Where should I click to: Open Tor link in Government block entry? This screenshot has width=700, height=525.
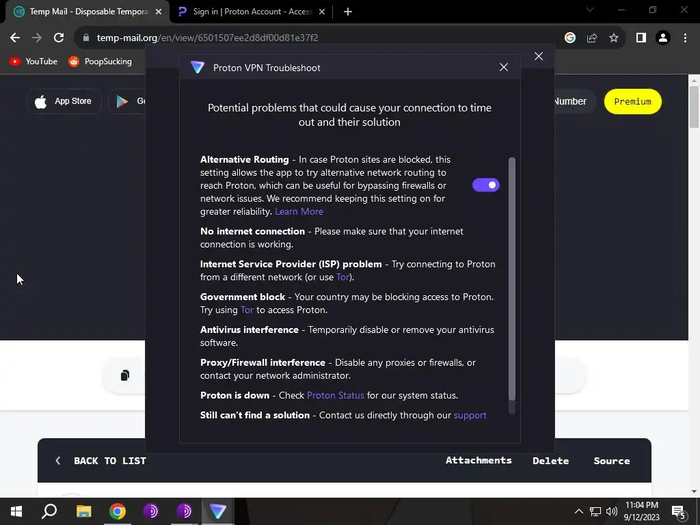pyautogui.click(x=247, y=310)
